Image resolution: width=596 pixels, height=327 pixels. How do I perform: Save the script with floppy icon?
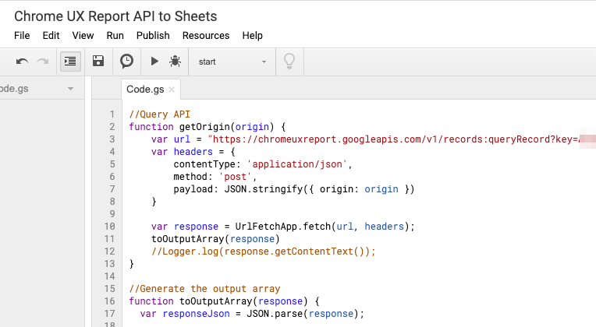[98, 61]
